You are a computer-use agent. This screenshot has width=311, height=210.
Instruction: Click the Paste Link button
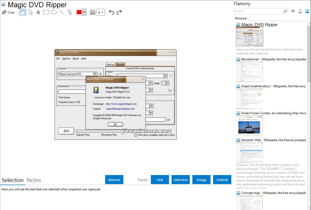[x=160, y=180]
